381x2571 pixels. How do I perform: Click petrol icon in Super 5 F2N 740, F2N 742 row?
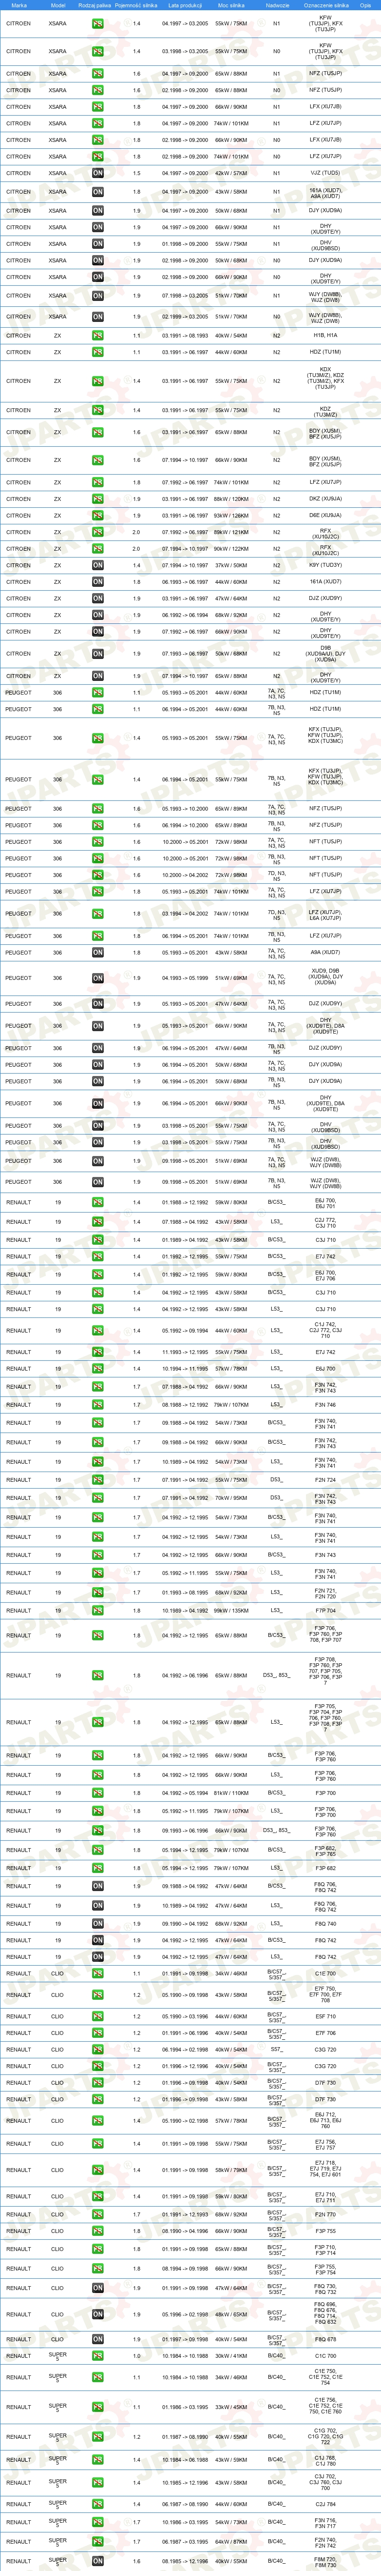[x=98, y=2541]
